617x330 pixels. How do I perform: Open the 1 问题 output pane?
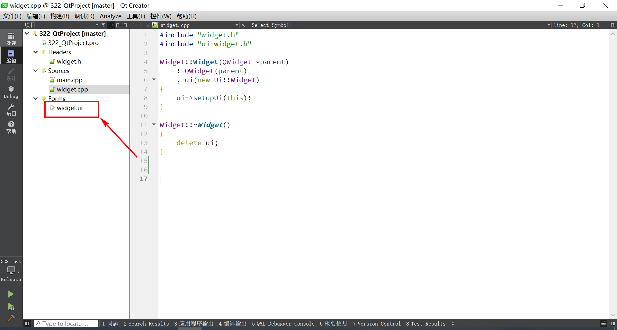click(111, 324)
